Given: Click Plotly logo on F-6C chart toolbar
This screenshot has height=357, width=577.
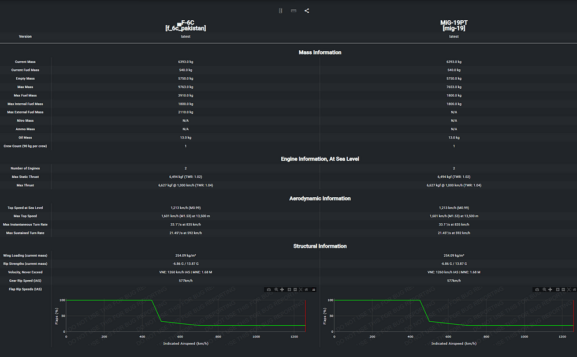Looking at the screenshot, I should click(x=314, y=290).
